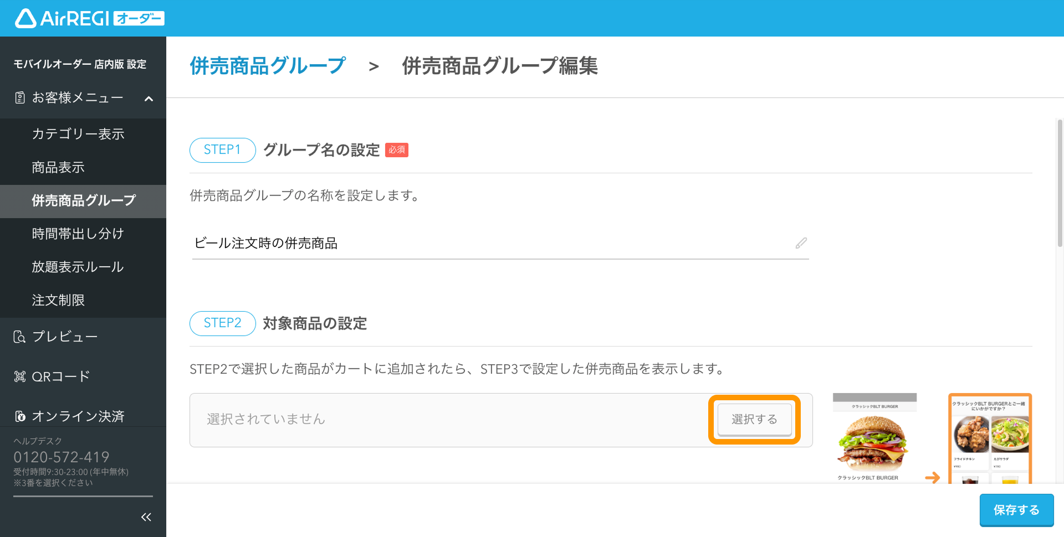The image size is (1064, 537).
Task: Click the 必須 required label
Action: pyautogui.click(x=397, y=150)
